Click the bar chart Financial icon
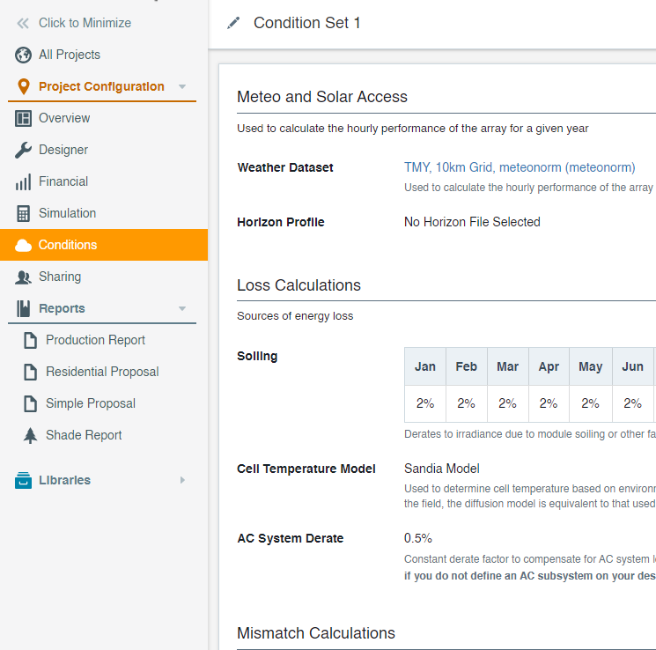Viewport: 656px width, 650px height. click(x=24, y=181)
